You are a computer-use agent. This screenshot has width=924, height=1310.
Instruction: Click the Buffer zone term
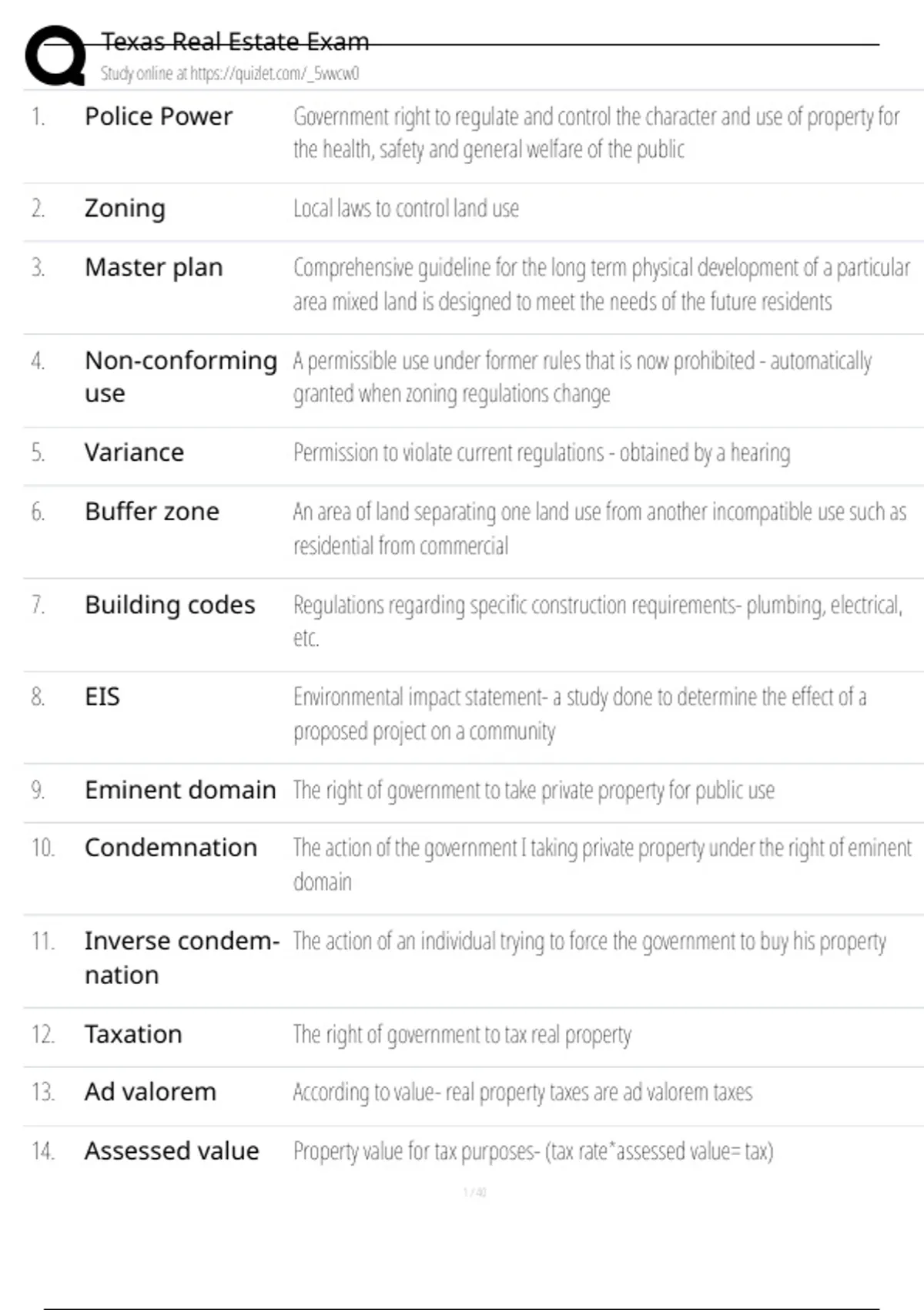tap(152, 512)
